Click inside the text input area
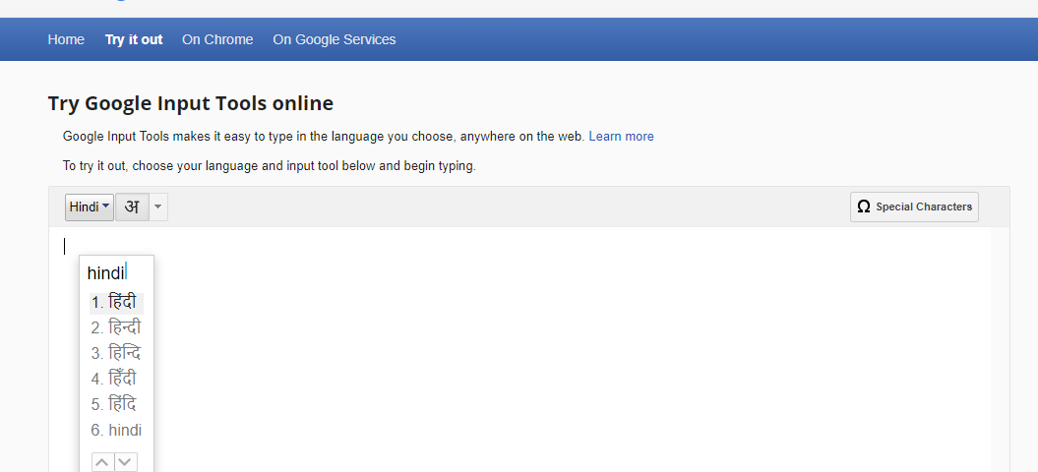 (519, 349)
